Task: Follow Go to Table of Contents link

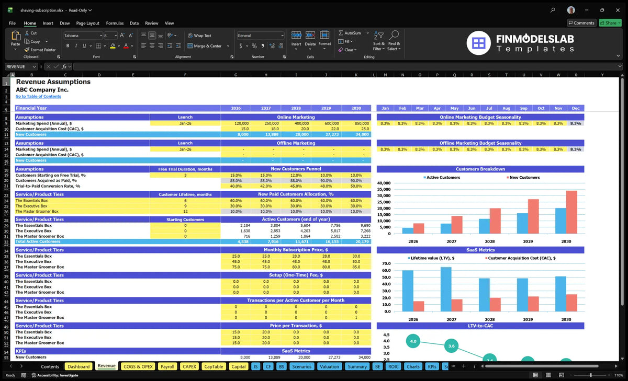Action: [38, 96]
